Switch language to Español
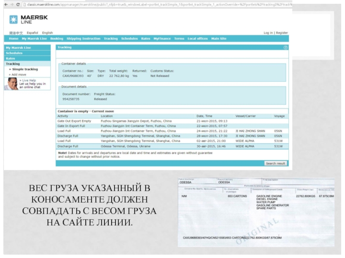 [32, 33]
